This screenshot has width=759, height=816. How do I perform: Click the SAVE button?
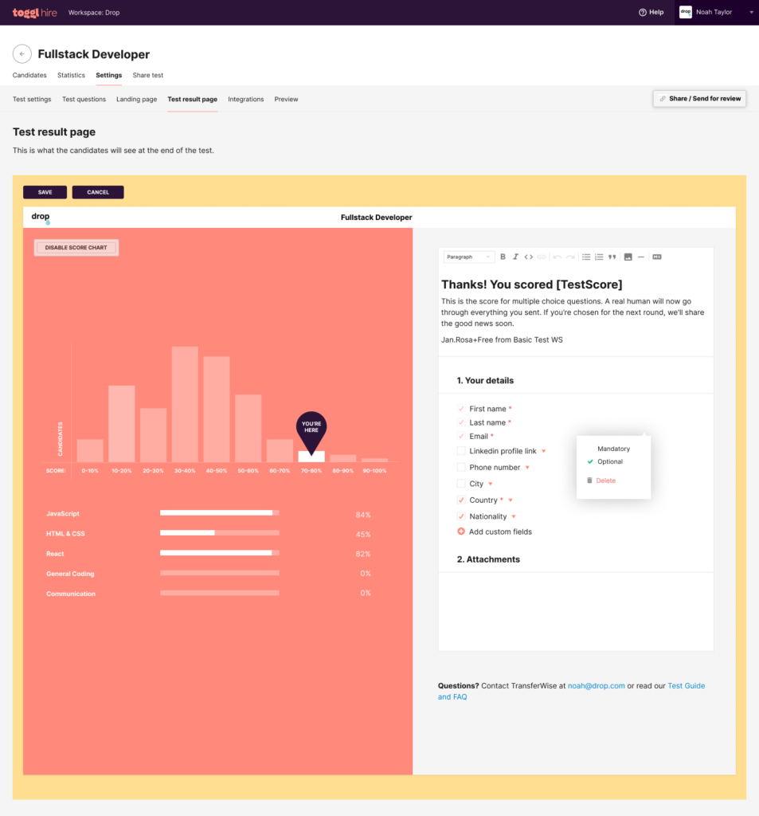click(x=45, y=192)
